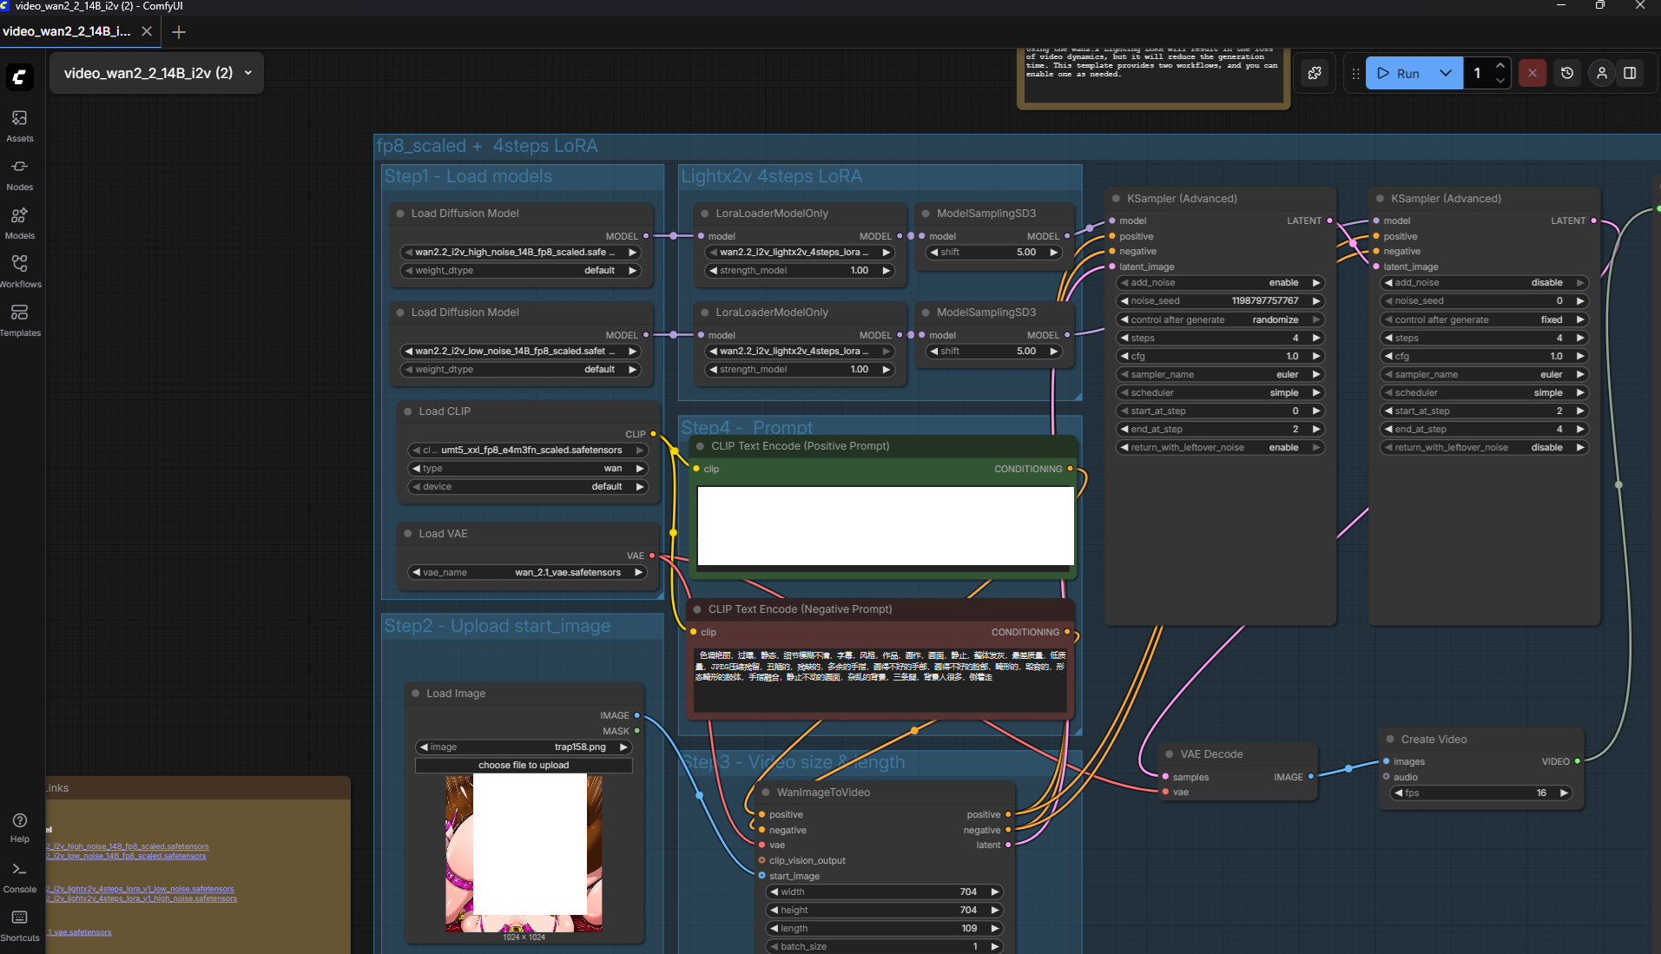Toggle the Console panel
This screenshot has height=954, width=1661.
[19, 878]
